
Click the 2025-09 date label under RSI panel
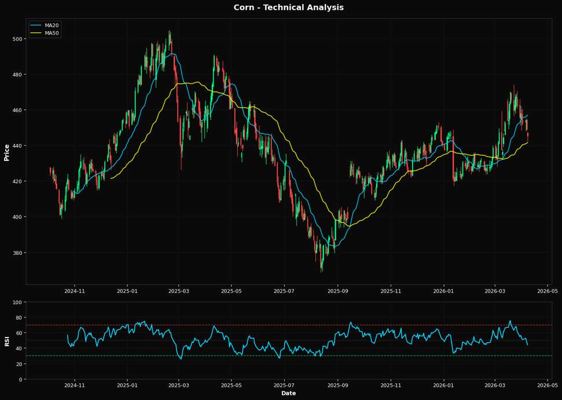pyautogui.click(x=337, y=386)
